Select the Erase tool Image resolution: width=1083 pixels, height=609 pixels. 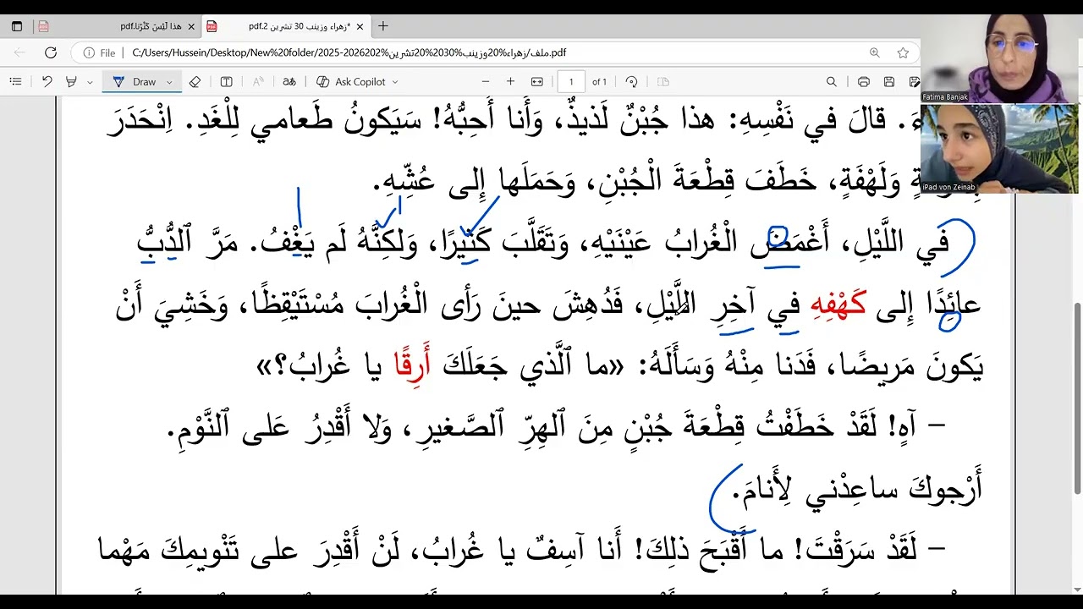[195, 82]
